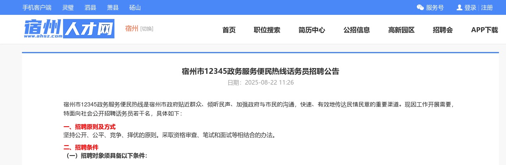Screen dimensions: 506x165
Task: Click the 宿州人才网 site logo
Action: [x=69, y=29]
